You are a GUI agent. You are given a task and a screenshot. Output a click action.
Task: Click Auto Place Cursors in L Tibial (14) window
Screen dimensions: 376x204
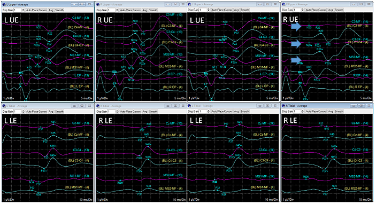tap(222, 111)
